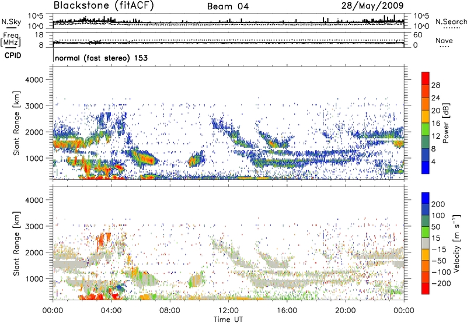Click the 'CPID' label

(13, 55)
